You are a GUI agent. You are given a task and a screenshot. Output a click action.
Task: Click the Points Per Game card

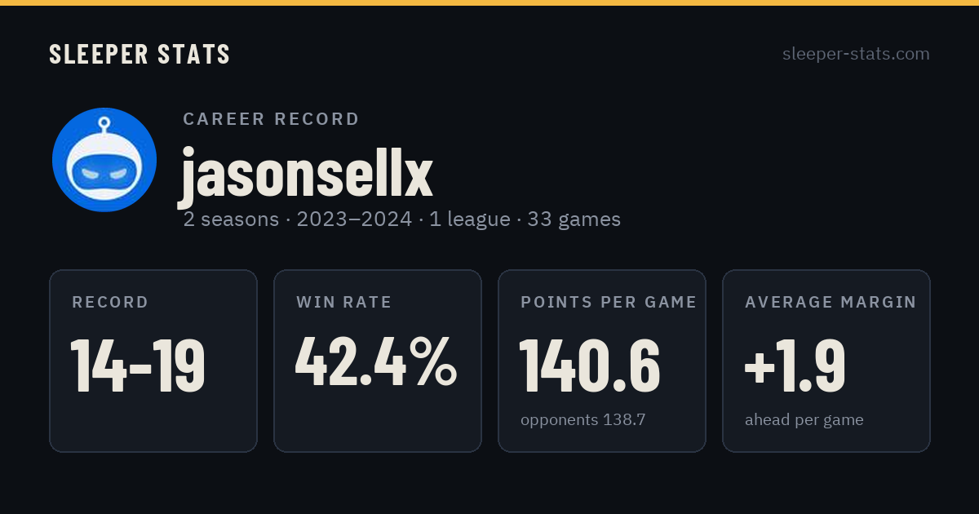click(602, 361)
